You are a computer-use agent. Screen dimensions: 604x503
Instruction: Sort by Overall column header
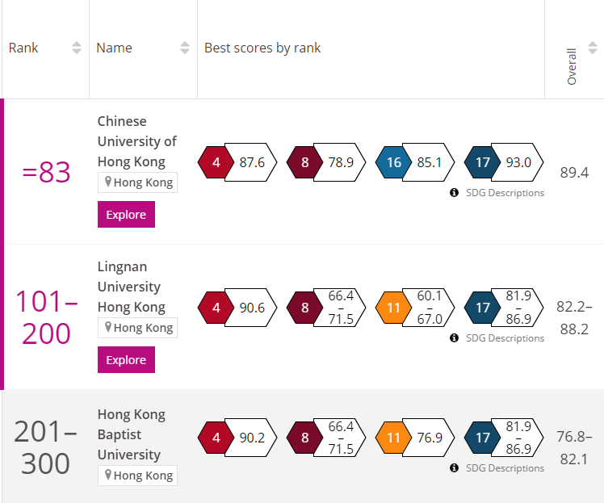pos(572,66)
